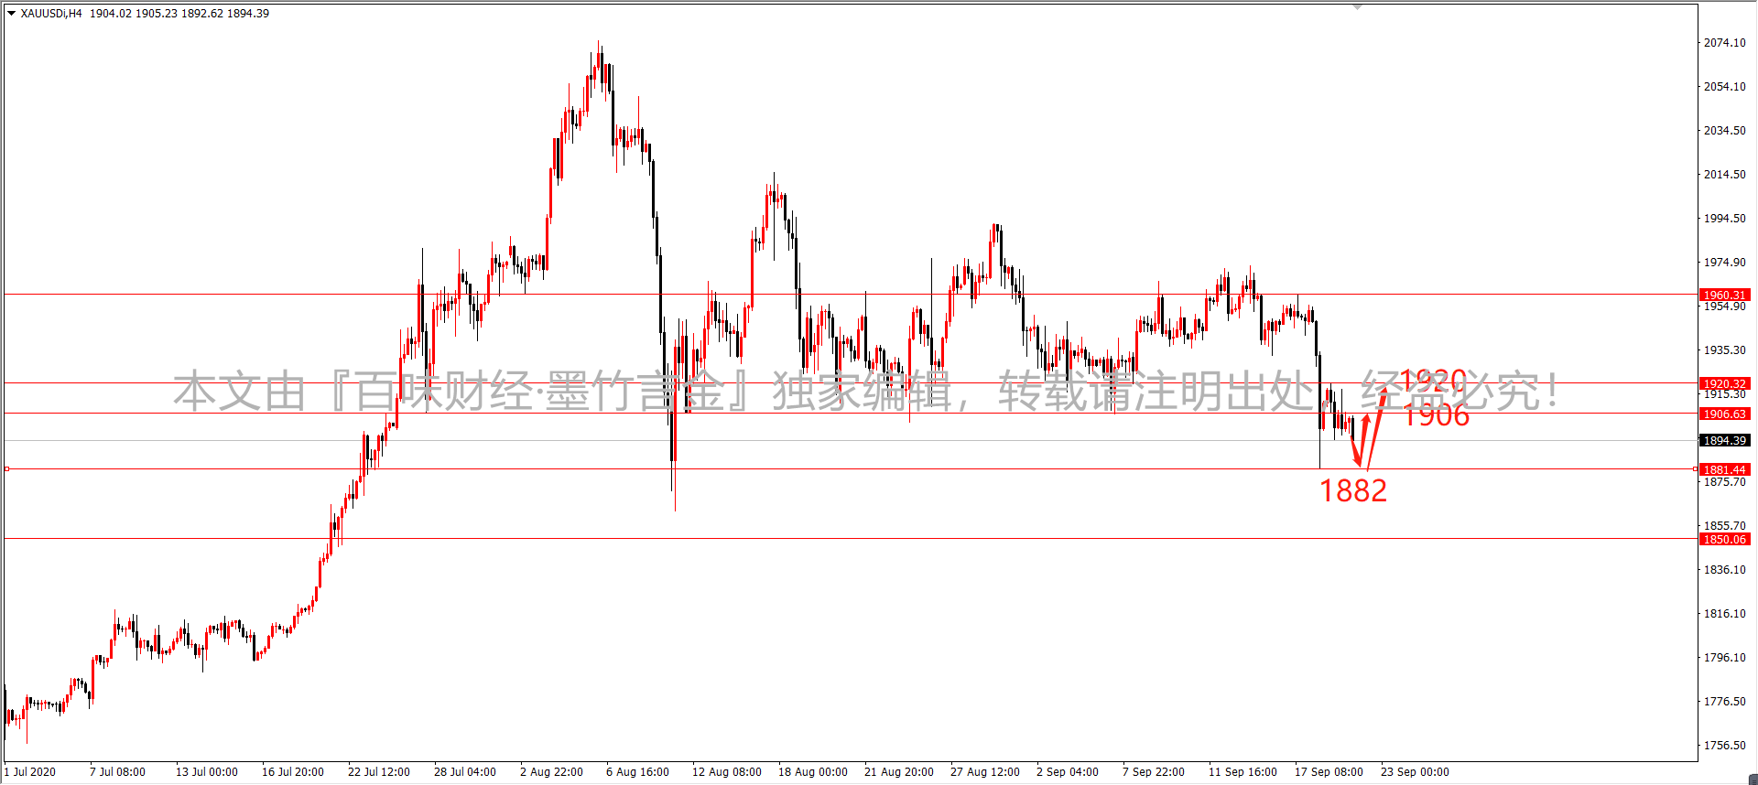Viewport: 1758px width, 785px height.
Task: Click the 16 Jul 20:00 time label
Action: (293, 772)
